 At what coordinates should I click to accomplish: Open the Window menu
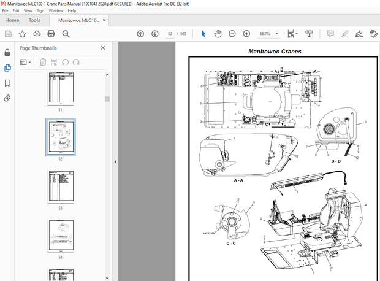pyautogui.click(x=56, y=10)
